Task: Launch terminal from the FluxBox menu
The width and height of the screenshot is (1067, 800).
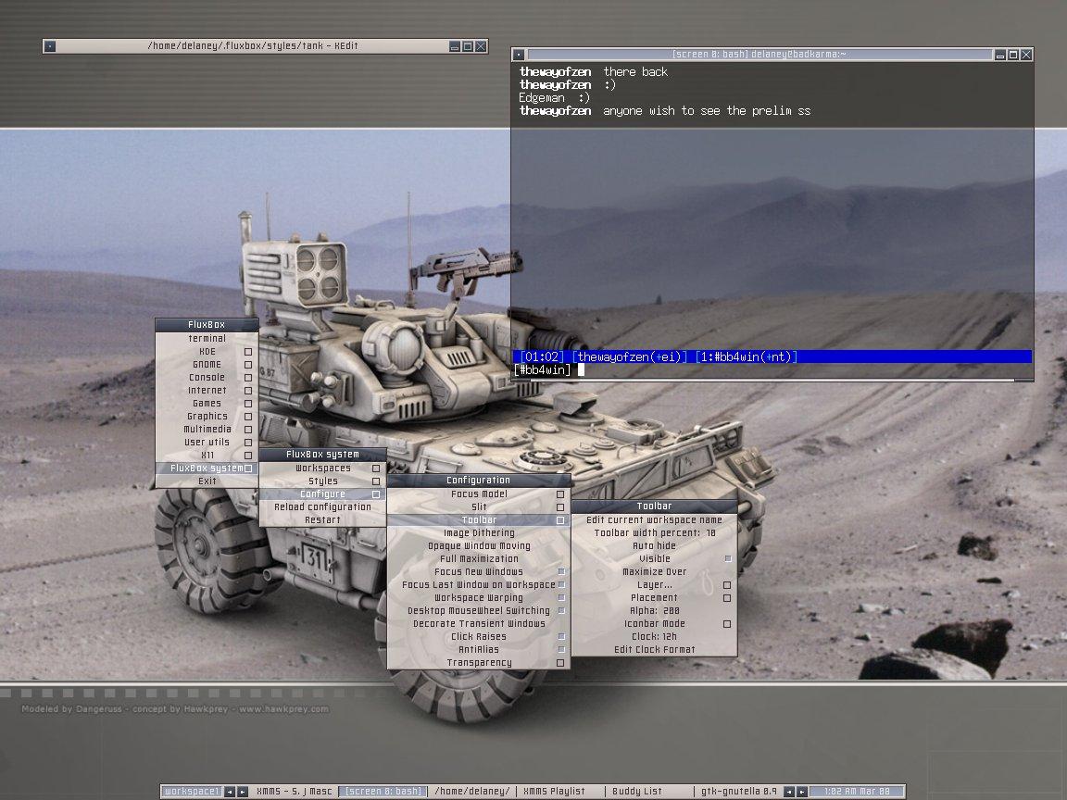Action: pos(207,339)
